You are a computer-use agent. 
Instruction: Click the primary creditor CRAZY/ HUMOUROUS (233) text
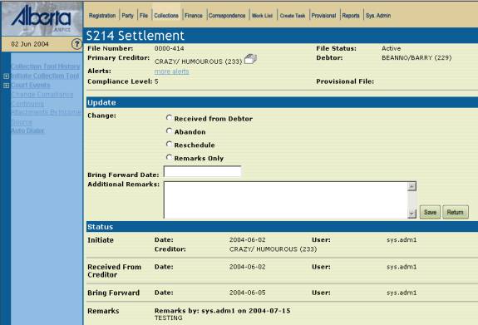click(198, 62)
